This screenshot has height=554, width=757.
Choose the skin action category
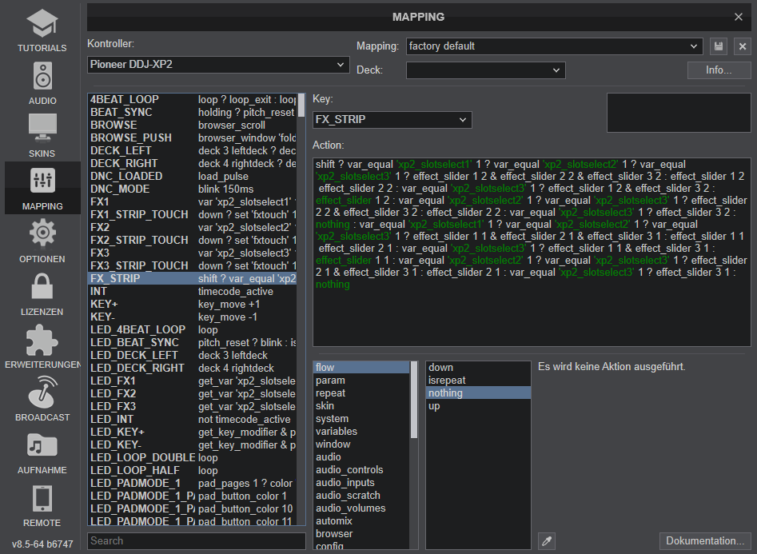tap(361, 406)
